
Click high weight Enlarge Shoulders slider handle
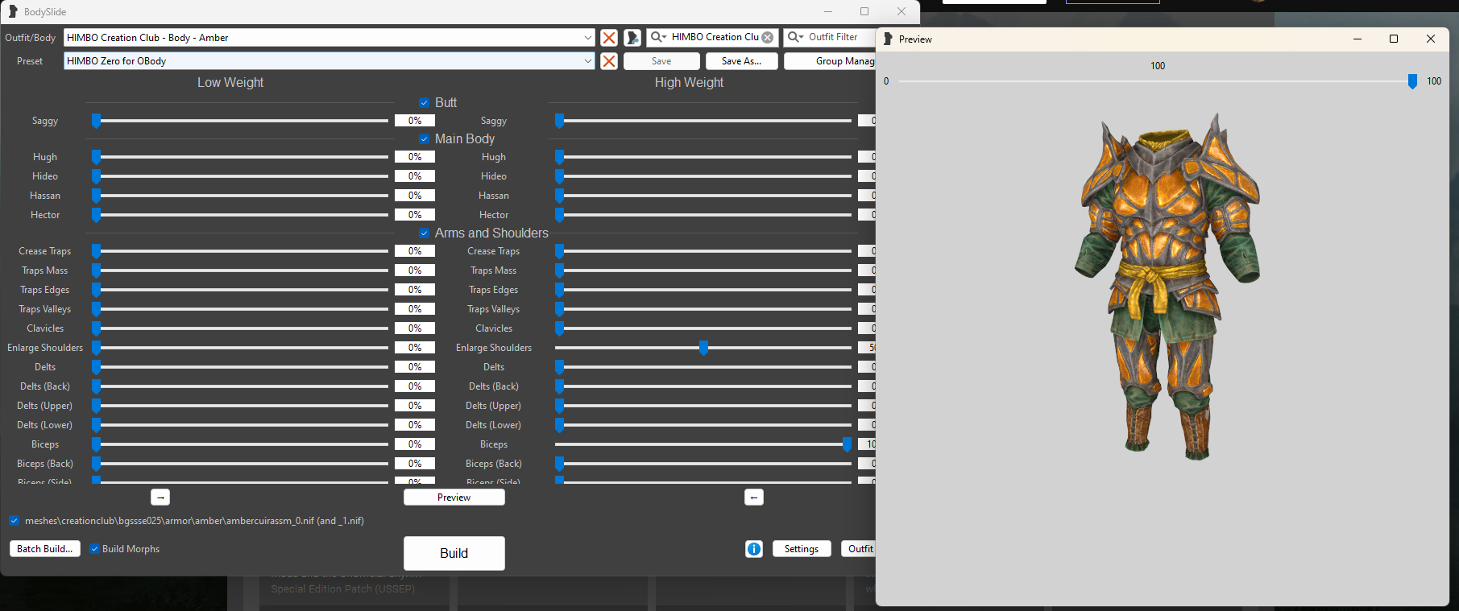704,348
